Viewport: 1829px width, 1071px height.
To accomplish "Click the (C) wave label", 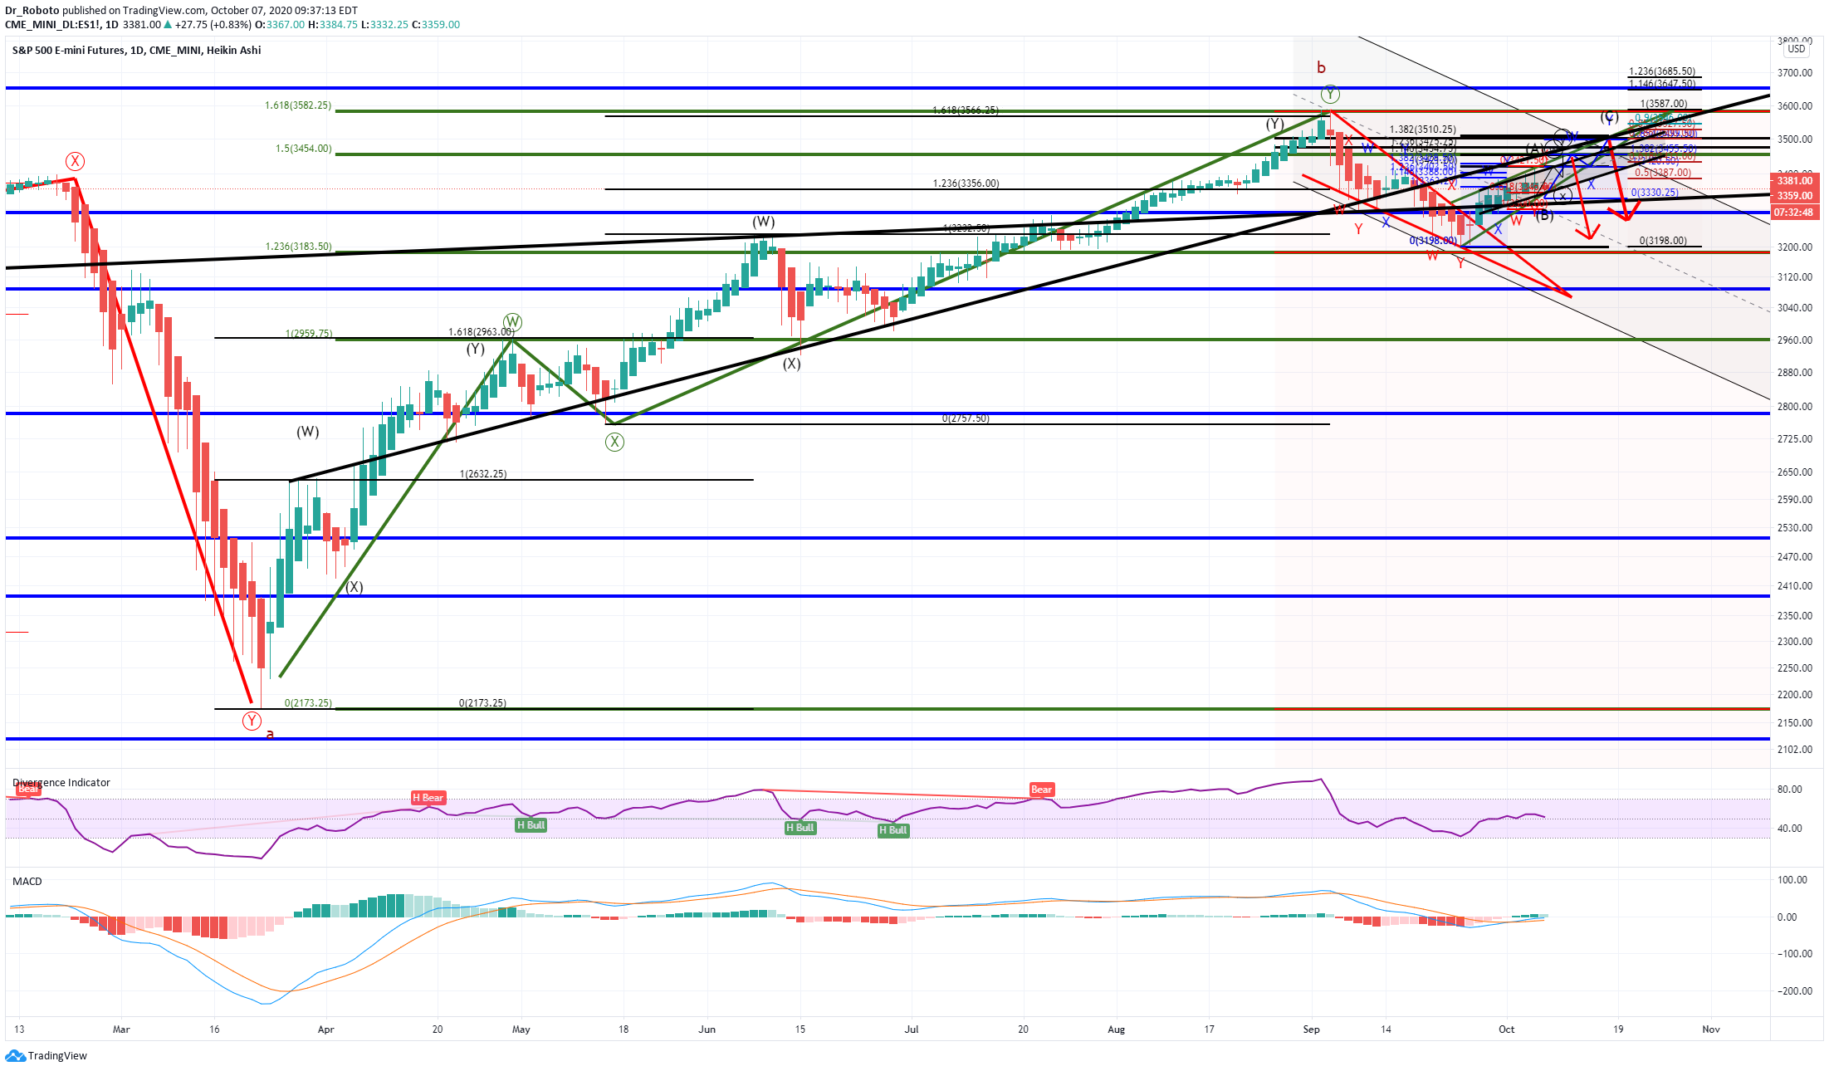I will click(1610, 116).
